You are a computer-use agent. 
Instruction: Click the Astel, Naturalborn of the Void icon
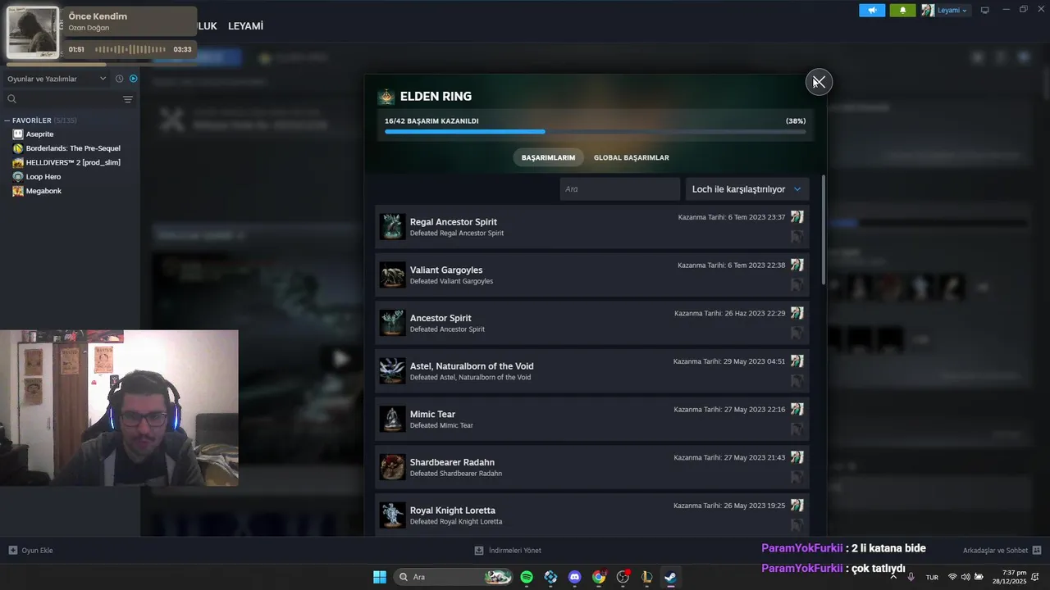[x=392, y=371]
